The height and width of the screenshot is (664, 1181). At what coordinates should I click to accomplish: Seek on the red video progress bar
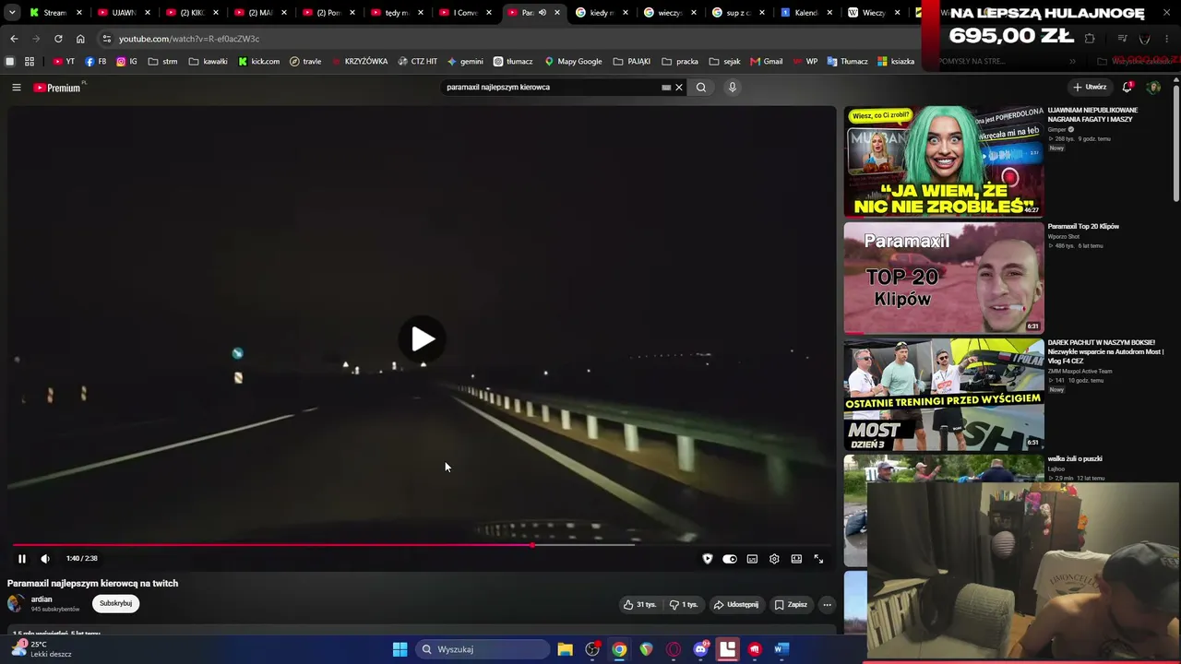(x=422, y=545)
